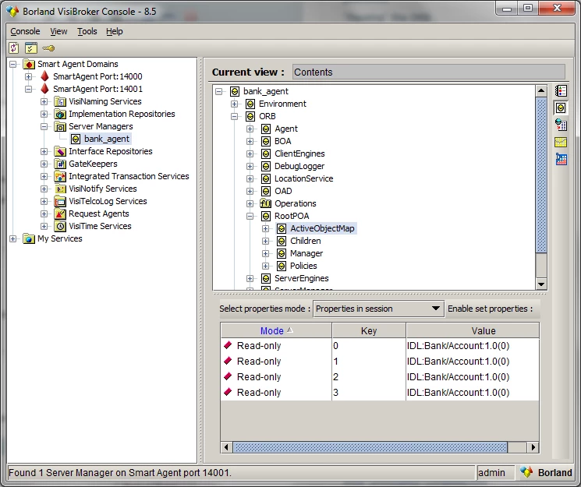Click tree scrollbar down arrow
581x487 pixels.
(541, 284)
